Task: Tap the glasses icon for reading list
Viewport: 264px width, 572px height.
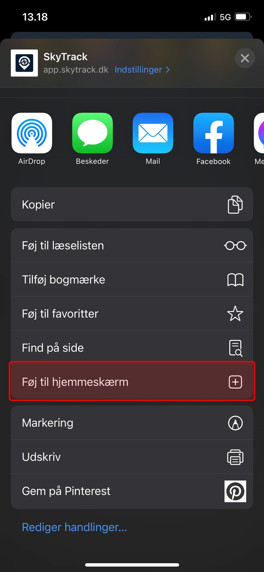Action: [x=235, y=246]
